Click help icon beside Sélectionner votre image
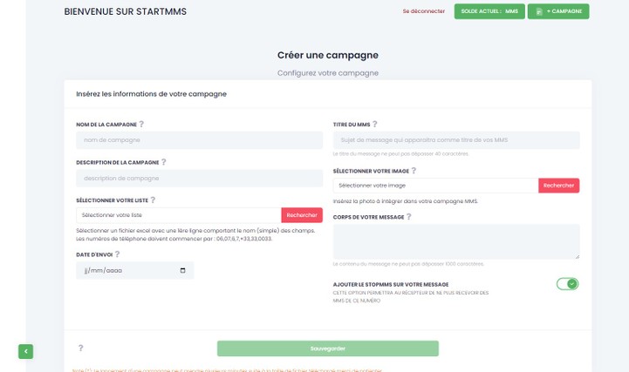Image resolution: width=629 pixels, height=372 pixels. (414, 171)
